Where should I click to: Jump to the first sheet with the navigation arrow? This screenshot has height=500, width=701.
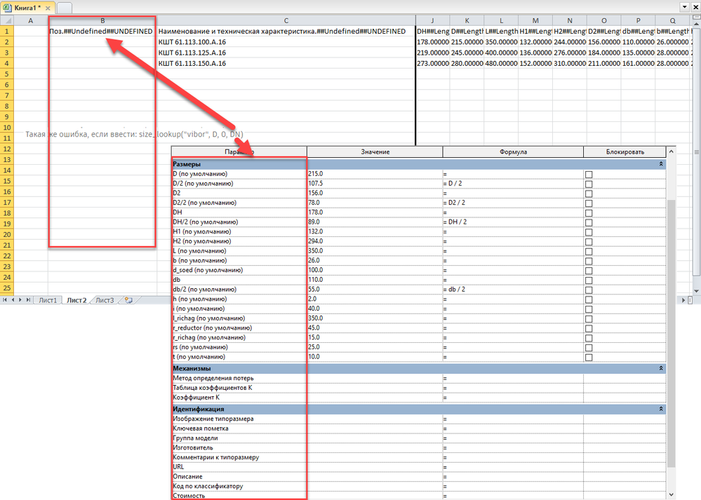pyautogui.click(x=5, y=300)
